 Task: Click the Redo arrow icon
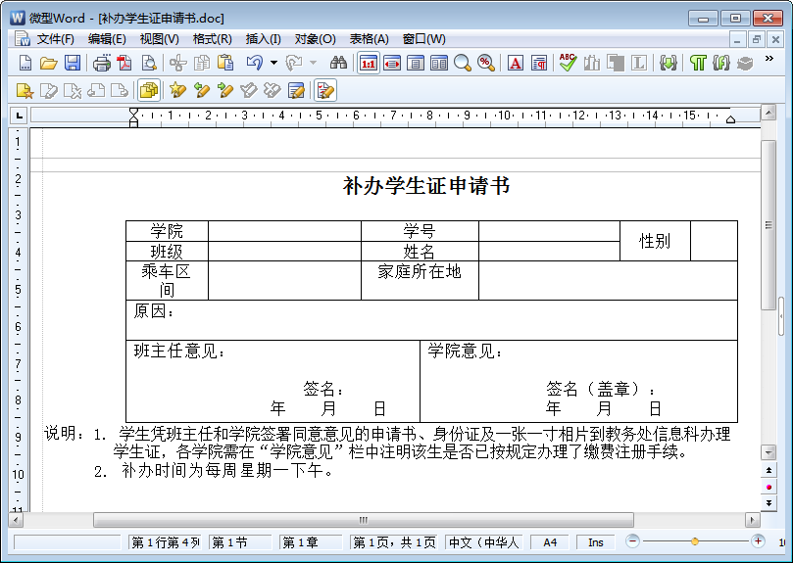(x=294, y=64)
